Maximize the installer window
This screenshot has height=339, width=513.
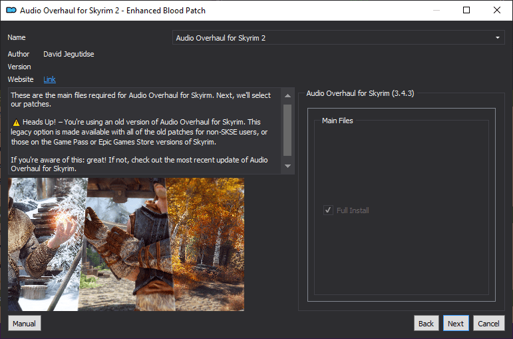point(466,10)
